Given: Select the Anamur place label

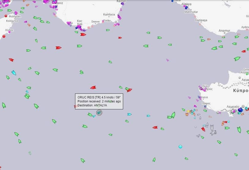Looking at the screenshot, I should (224, 31).
